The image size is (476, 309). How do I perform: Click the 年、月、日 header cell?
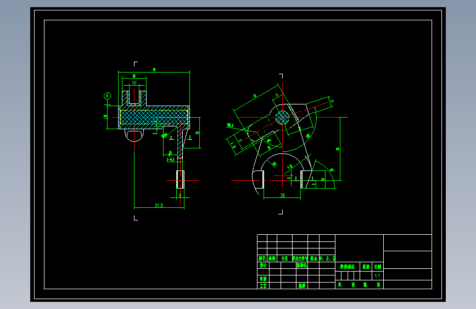tap(327, 258)
